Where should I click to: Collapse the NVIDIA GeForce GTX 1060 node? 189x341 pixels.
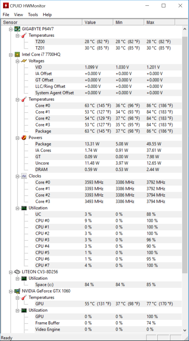(x=11, y=291)
